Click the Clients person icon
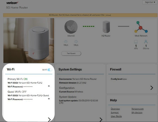 tap(146, 42)
